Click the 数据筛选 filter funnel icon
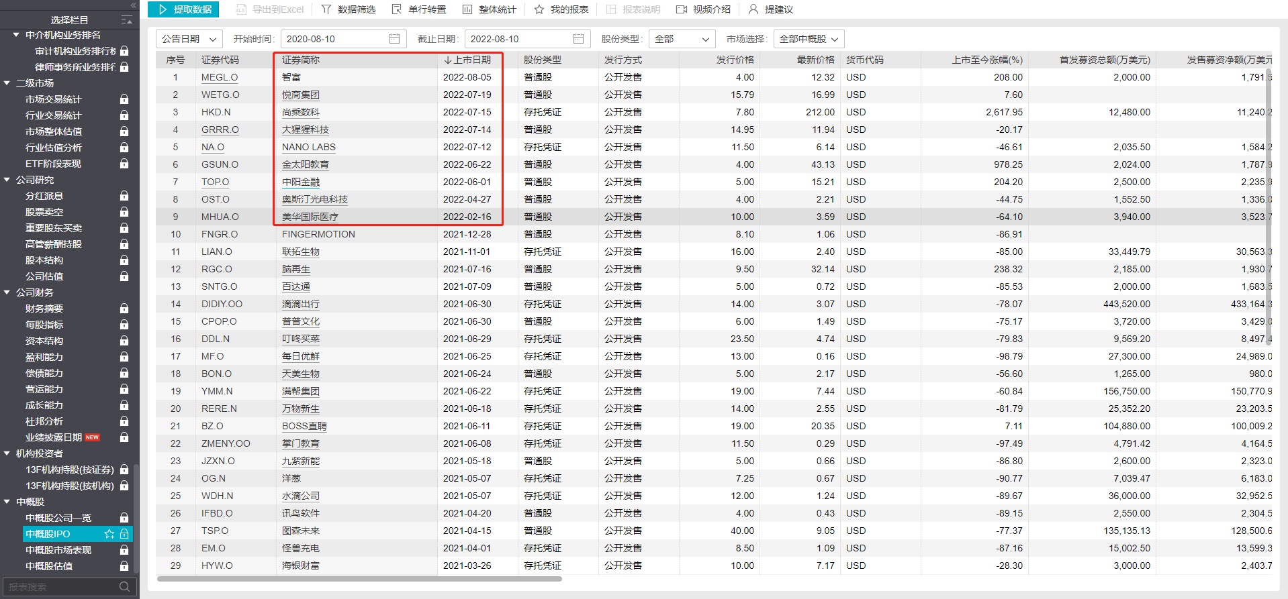1288x599 pixels. tap(326, 9)
